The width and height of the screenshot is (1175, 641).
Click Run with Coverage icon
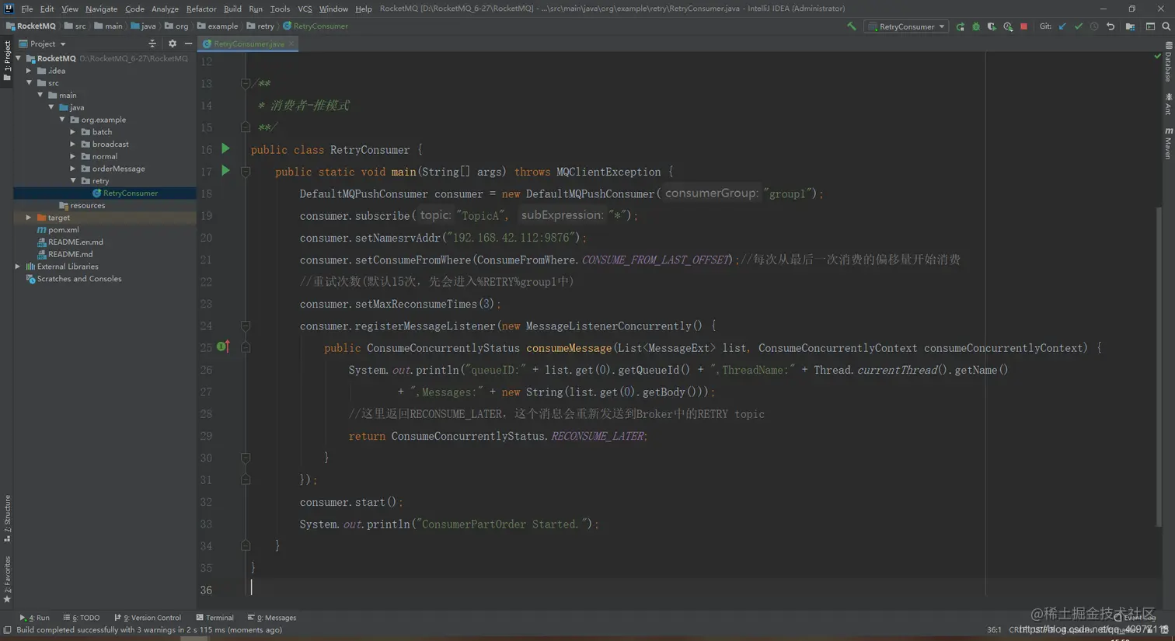tap(992, 26)
